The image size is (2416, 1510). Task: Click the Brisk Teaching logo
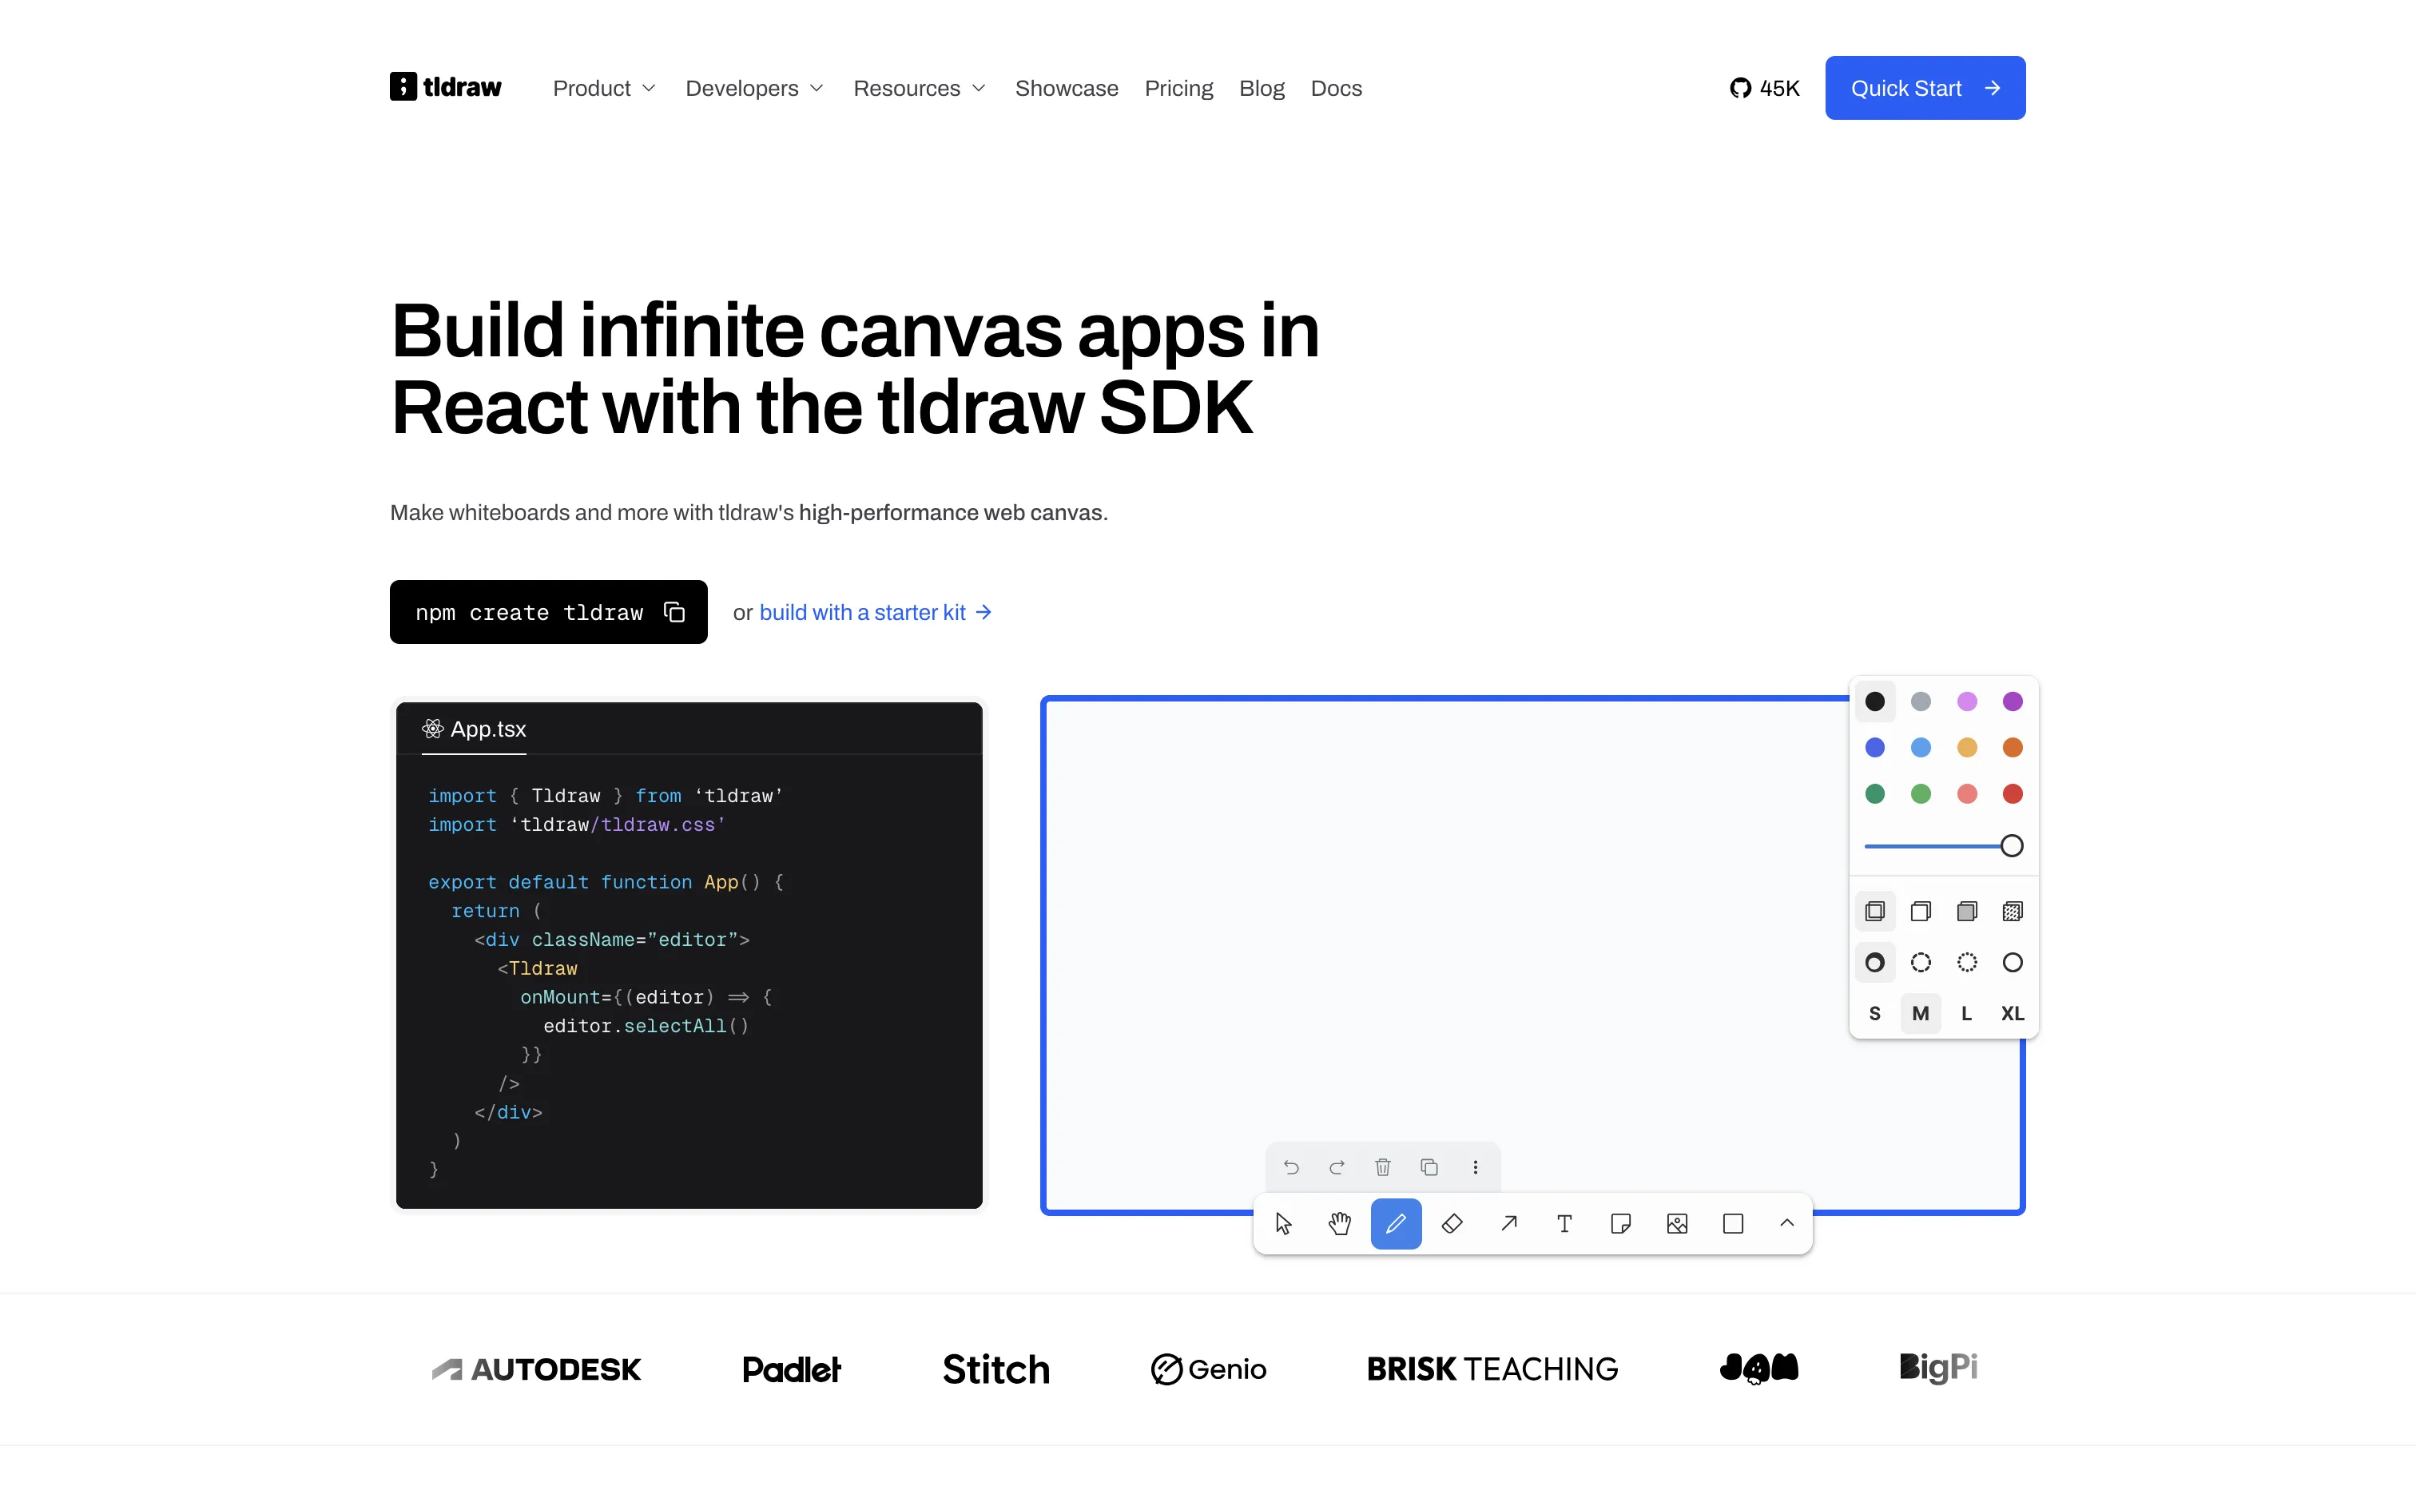click(x=1492, y=1369)
